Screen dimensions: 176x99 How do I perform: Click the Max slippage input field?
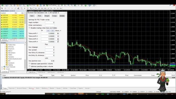point(50,47)
